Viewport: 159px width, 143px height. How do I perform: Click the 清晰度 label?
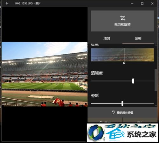pyautogui.click(x=97, y=73)
